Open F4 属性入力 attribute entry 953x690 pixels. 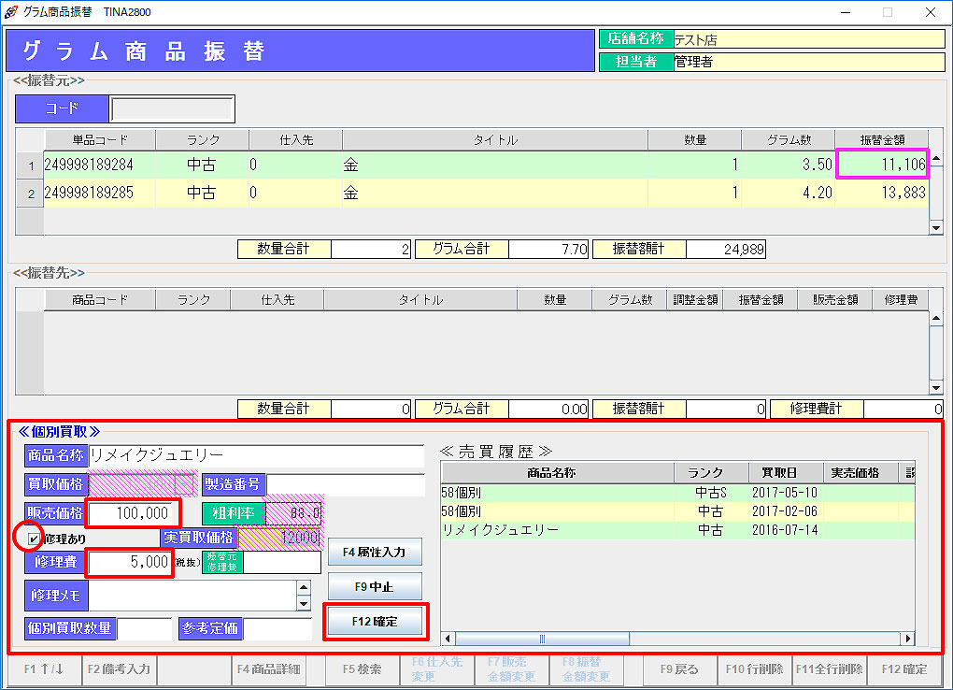tap(375, 552)
